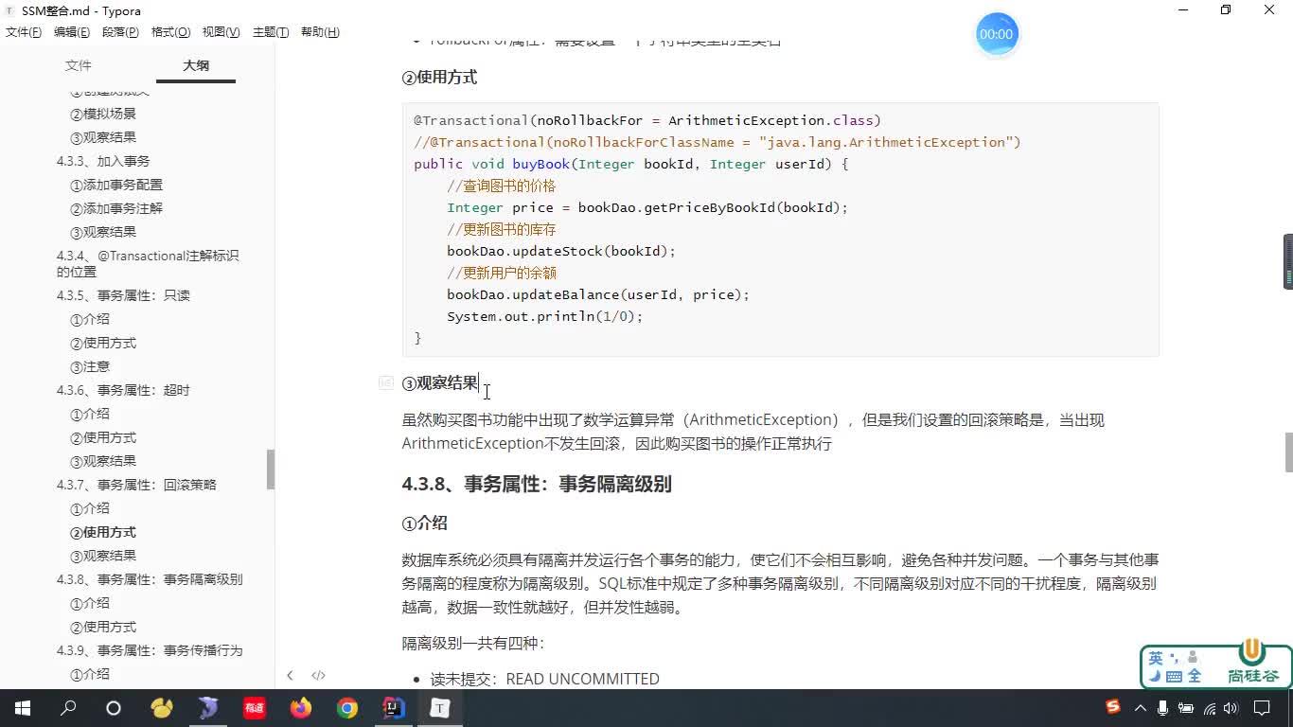Place cursor in heading 4.3.8、事务属性：事务隔离级别
The height and width of the screenshot is (727, 1293).
click(x=537, y=484)
